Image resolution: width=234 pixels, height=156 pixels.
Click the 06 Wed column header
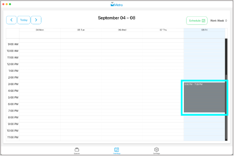[122, 30]
